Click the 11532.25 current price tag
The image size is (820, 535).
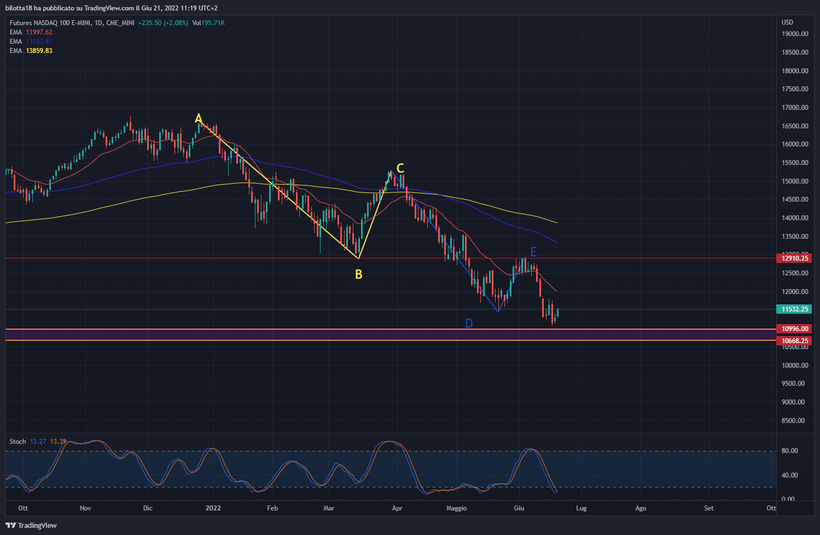point(794,309)
